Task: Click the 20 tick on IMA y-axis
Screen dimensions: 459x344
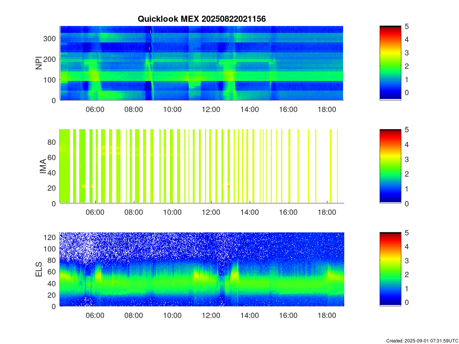Action: pos(52,188)
